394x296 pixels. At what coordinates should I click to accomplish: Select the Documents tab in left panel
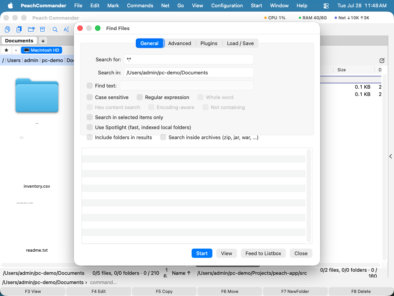coord(19,41)
